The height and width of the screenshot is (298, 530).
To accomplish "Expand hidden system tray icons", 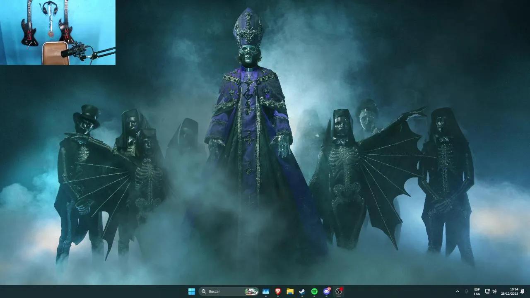I will pyautogui.click(x=458, y=291).
